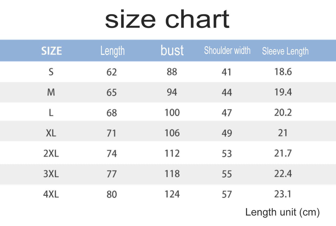Click the bust column header
This screenshot has height=226, width=336.
click(x=172, y=51)
